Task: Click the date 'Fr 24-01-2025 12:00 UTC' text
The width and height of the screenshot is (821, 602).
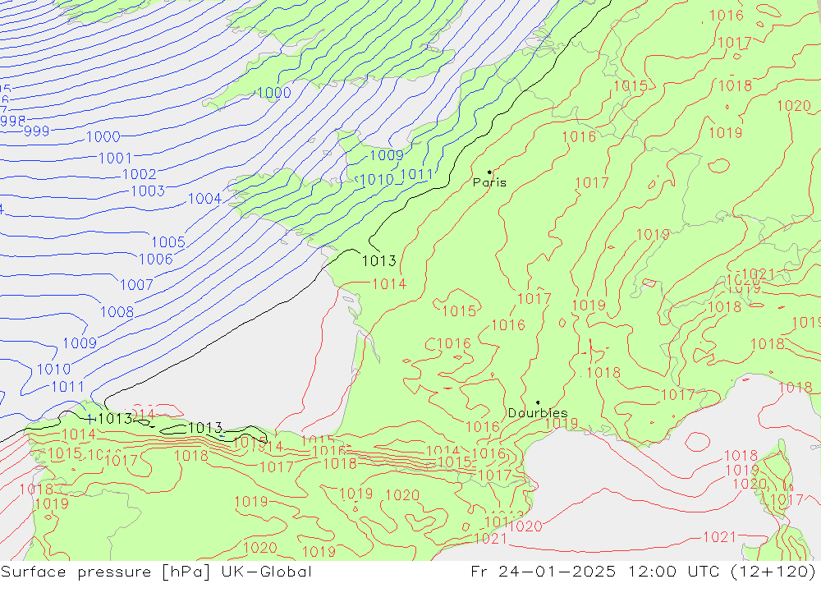Action: tap(595, 572)
